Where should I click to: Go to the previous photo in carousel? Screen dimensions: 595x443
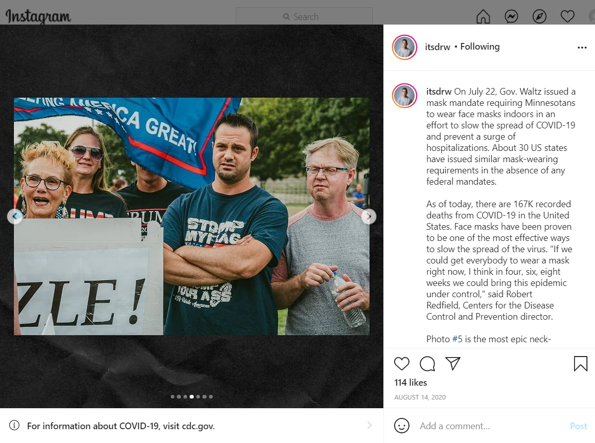(15, 216)
